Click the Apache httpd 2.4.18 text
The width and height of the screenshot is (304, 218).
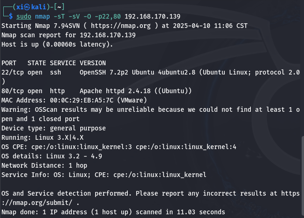click(x=115, y=91)
